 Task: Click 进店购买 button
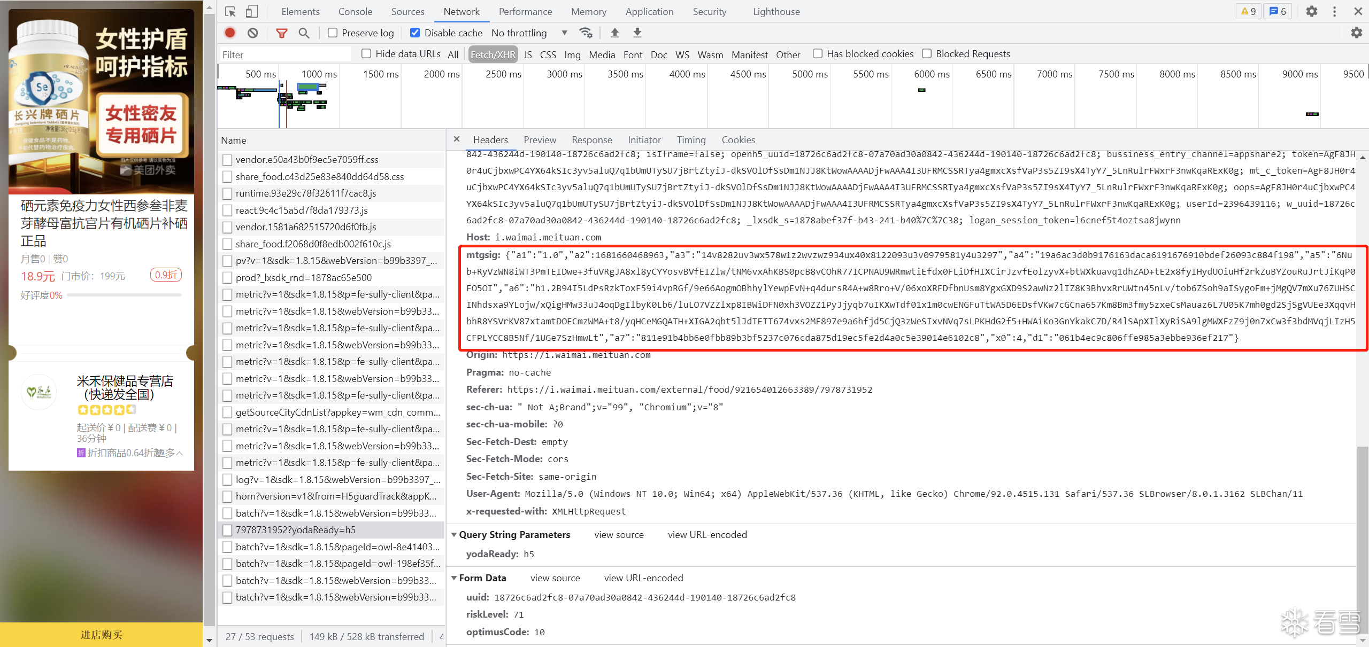101,635
